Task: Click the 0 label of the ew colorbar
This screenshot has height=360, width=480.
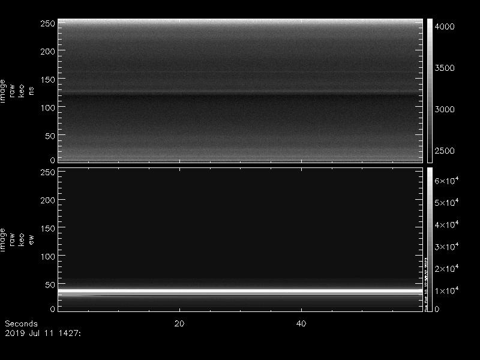Action: point(437,309)
